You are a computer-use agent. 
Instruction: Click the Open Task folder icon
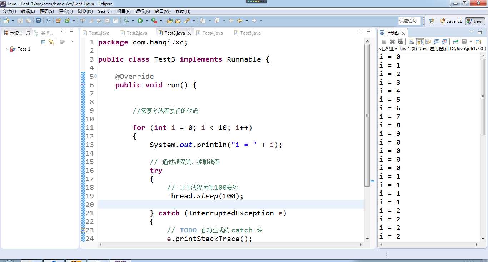pos(178,21)
